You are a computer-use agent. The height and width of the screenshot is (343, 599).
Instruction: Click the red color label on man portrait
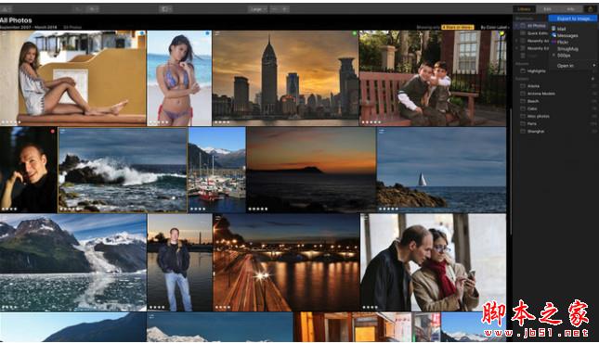[53, 132]
